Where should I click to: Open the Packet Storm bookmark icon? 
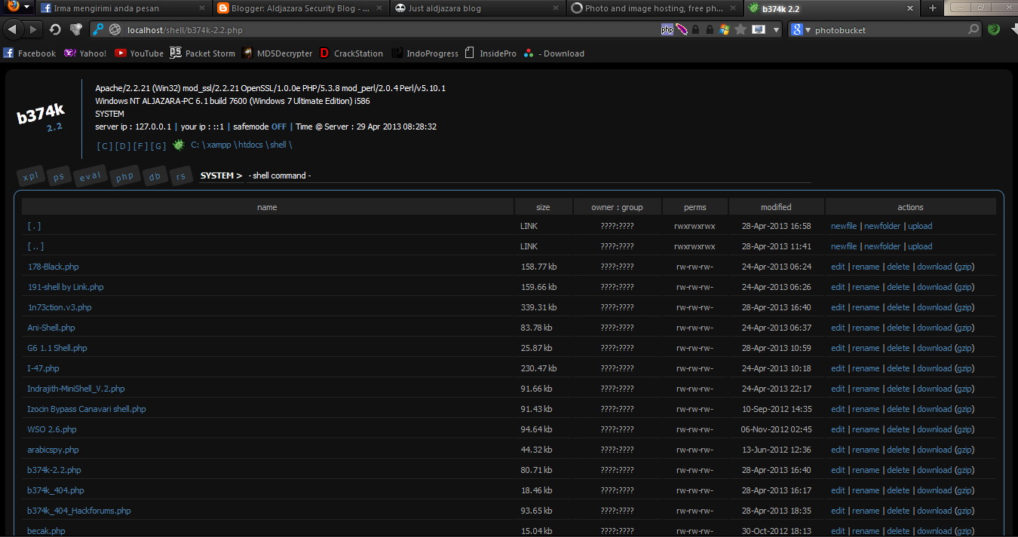coord(176,53)
